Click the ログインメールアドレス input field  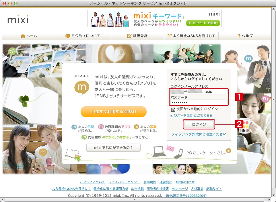199,92
